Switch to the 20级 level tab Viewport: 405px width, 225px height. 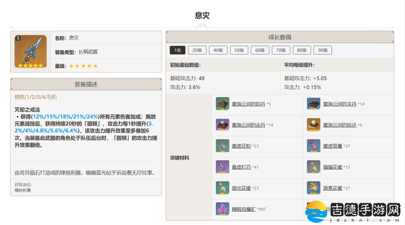click(197, 50)
